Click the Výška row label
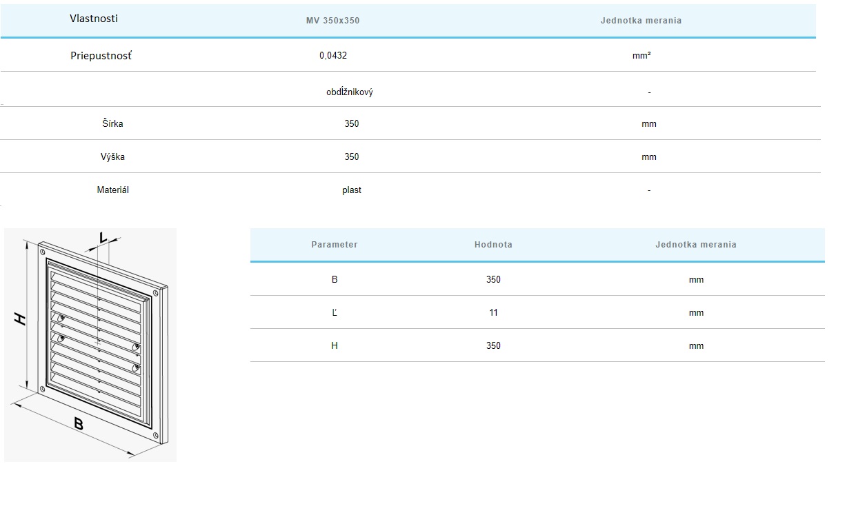 pyautogui.click(x=112, y=157)
